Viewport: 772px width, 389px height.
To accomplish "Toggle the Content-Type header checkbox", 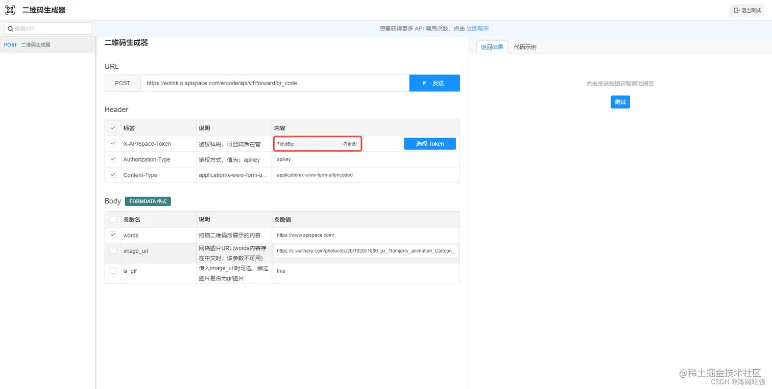I will click(113, 174).
